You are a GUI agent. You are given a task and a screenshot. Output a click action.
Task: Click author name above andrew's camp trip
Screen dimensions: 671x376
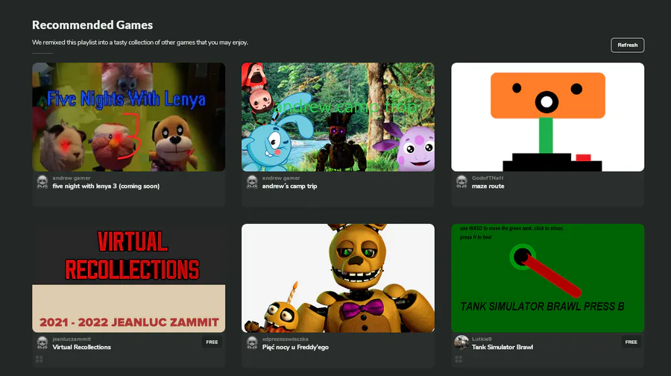tap(281, 178)
